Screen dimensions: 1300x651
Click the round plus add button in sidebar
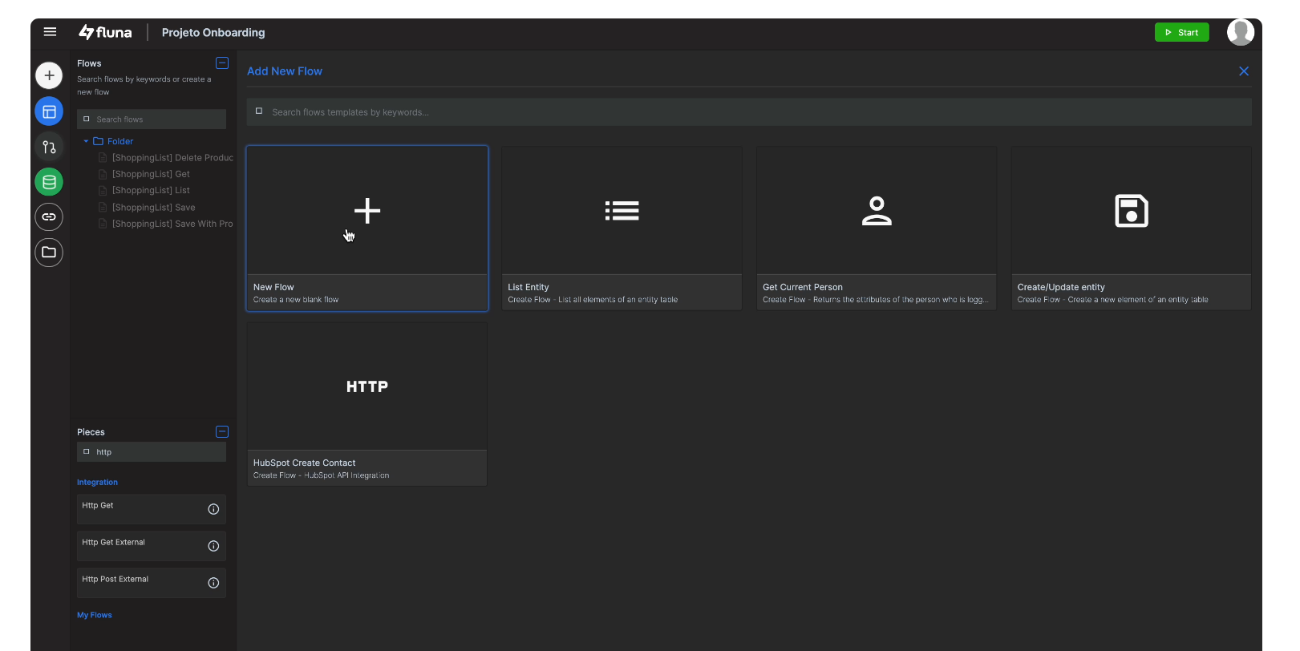click(49, 75)
